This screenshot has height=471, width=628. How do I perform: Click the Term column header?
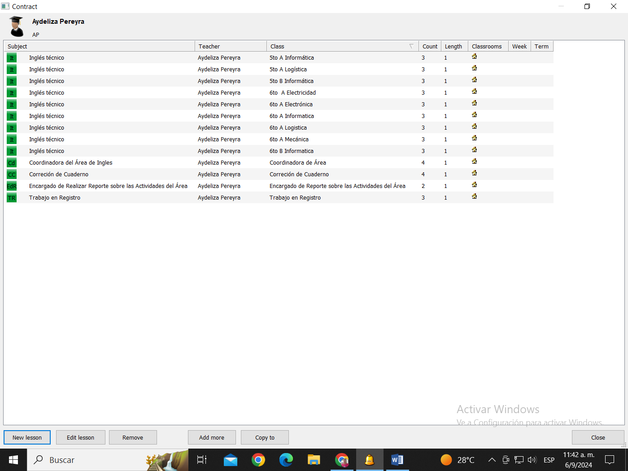(x=542, y=46)
